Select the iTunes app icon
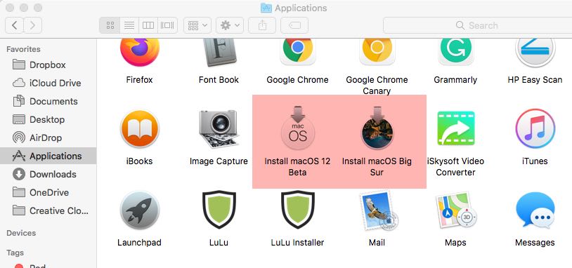The width and height of the screenshot is (572, 268). [x=535, y=128]
